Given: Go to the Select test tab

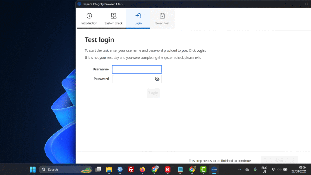Looking at the screenshot, I should click(x=162, y=19).
